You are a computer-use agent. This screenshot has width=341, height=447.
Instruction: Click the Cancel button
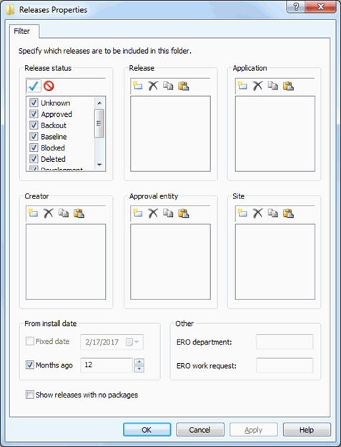coord(200,430)
